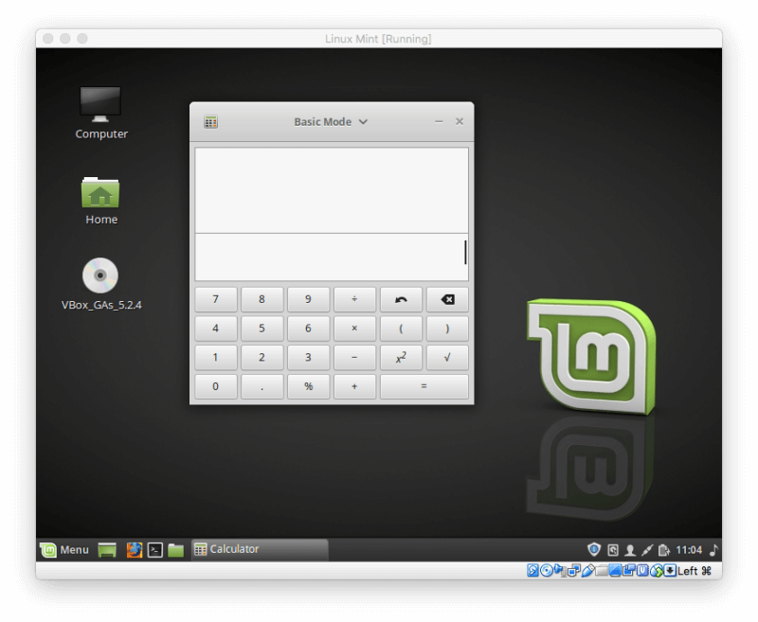Click the panel clock showing 11:04
Screen dimensions: 758x622
(x=689, y=550)
